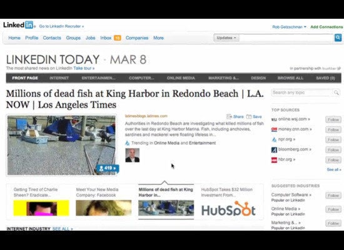
Task: Follow the Computer Software industry
Action: point(333,196)
